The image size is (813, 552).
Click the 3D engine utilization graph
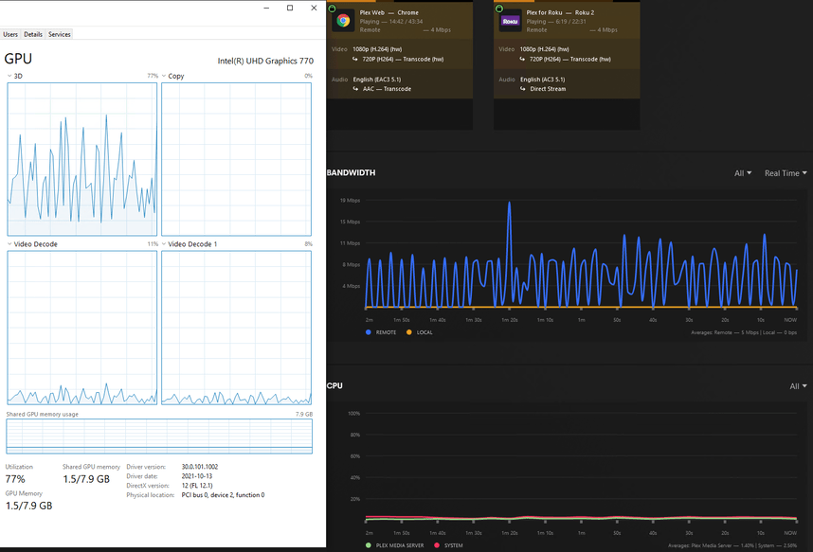81,159
